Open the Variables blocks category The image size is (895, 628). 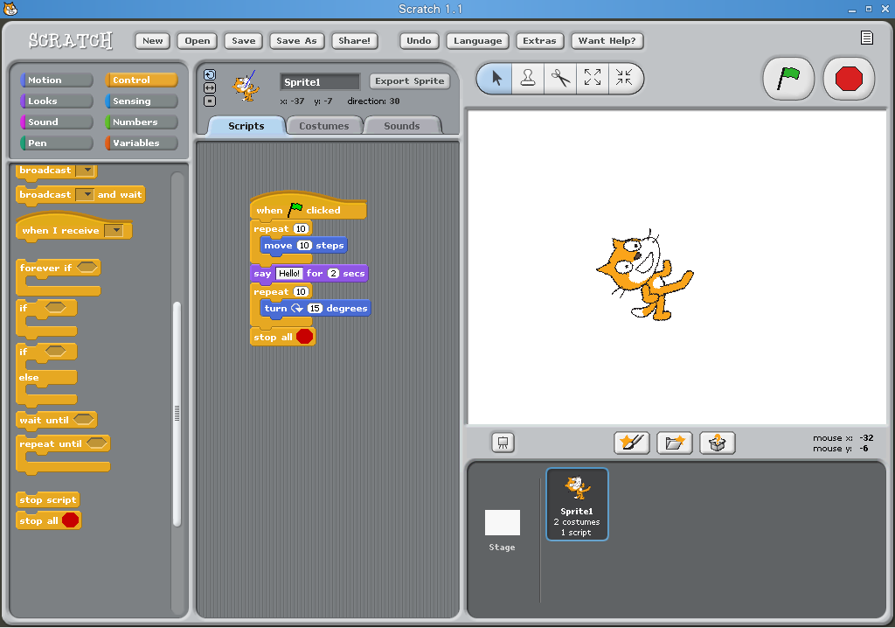[x=141, y=143]
